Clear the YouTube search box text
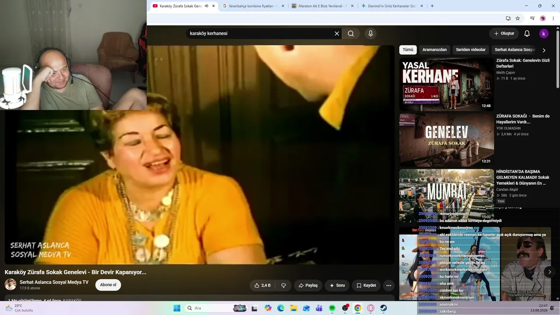 click(337, 33)
